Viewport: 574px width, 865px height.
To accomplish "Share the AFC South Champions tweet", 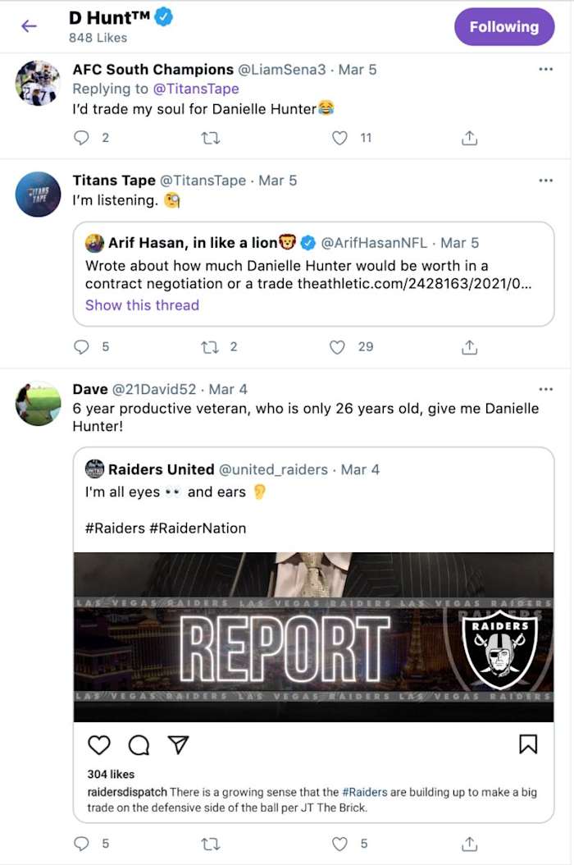I will 469,138.
